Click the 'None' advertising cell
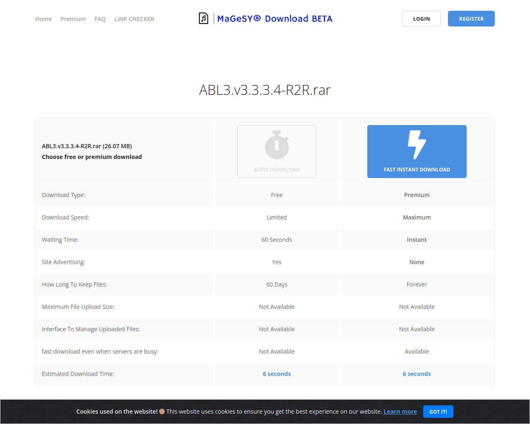Viewport: 530px width, 424px height. click(x=417, y=262)
